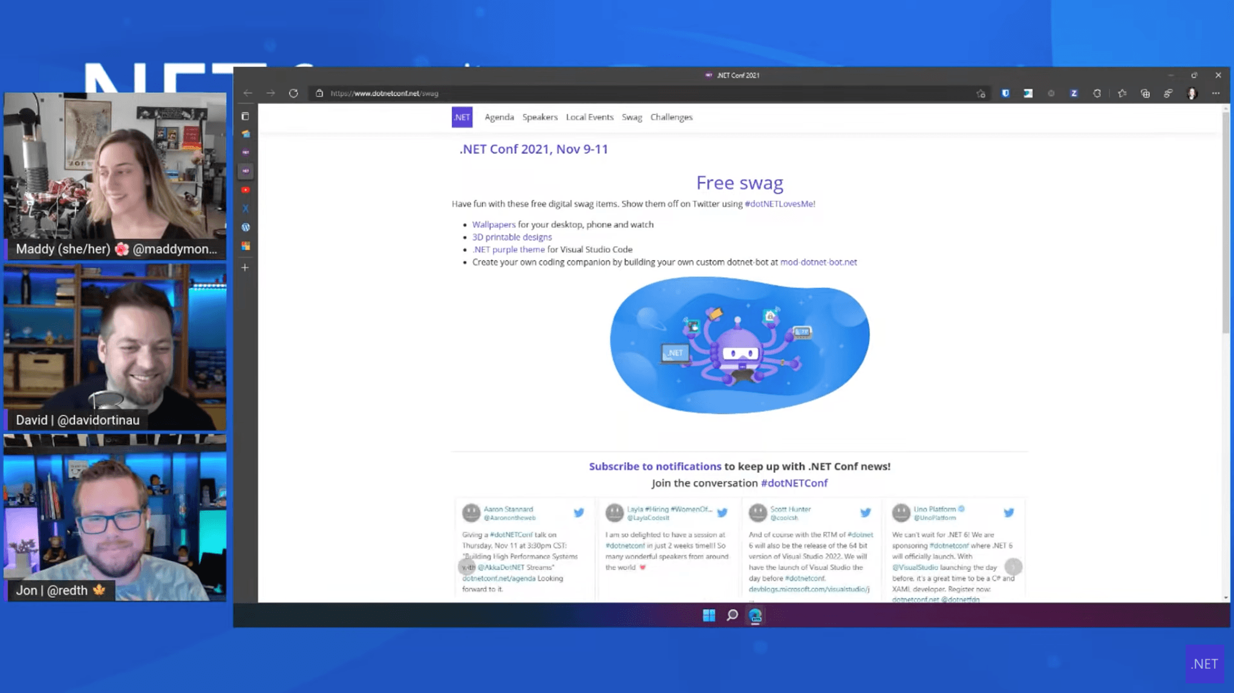Show previous tweets with carousel left arrow

[466, 567]
